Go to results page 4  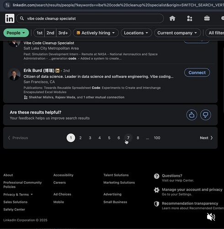click(100, 138)
